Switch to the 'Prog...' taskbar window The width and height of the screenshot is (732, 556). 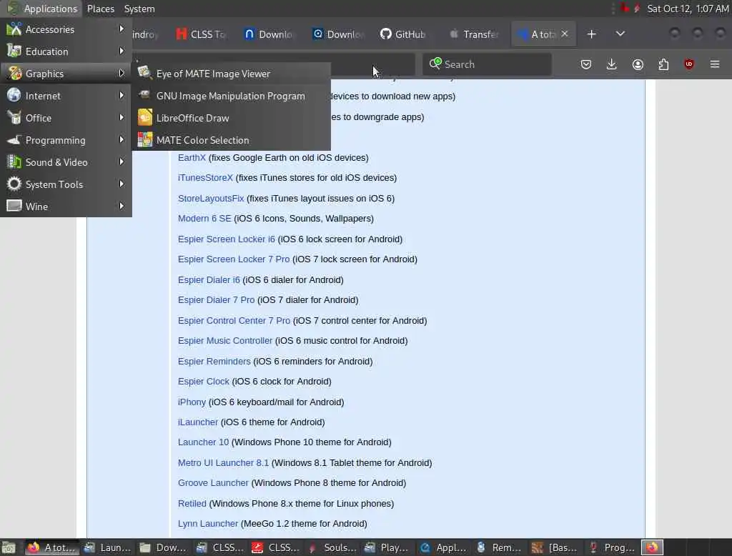[x=612, y=547]
